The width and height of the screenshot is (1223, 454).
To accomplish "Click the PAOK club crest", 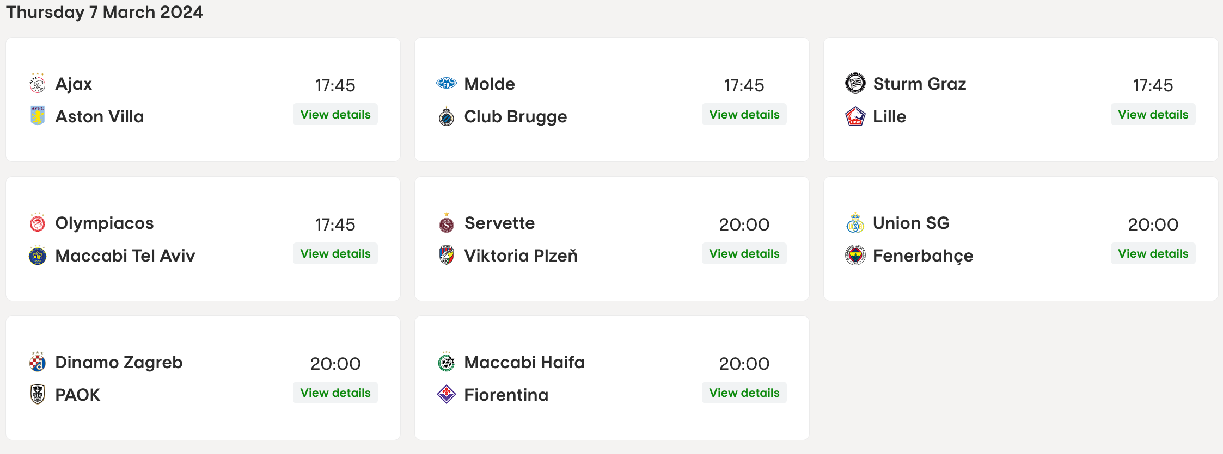I will click(x=37, y=394).
